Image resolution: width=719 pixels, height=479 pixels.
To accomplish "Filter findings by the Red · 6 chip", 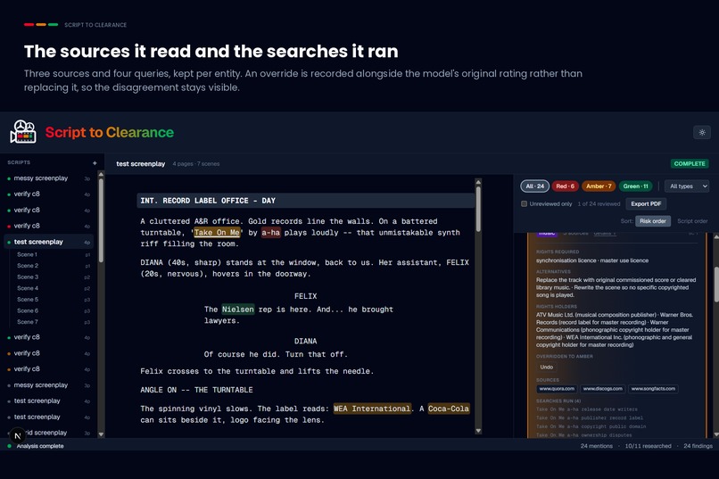I will pos(565,186).
